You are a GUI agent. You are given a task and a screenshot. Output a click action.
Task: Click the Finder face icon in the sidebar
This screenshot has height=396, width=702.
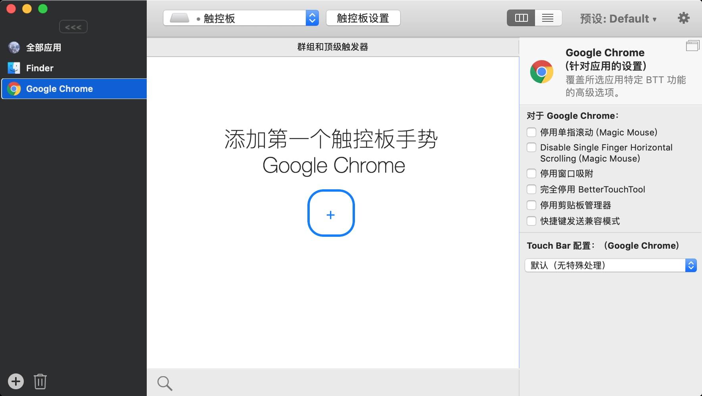point(14,68)
